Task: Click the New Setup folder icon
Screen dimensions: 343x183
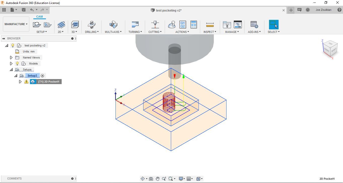Action: click(37, 25)
